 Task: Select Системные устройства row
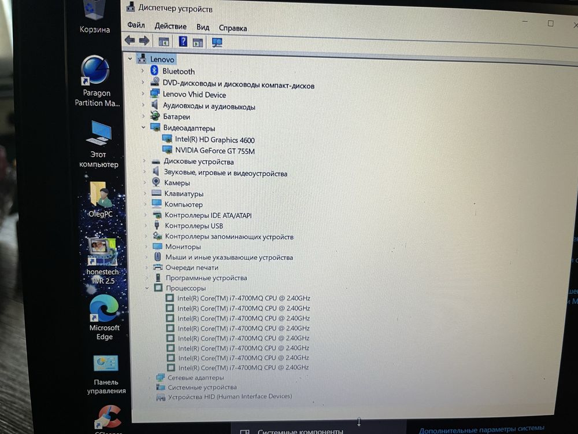click(x=197, y=387)
